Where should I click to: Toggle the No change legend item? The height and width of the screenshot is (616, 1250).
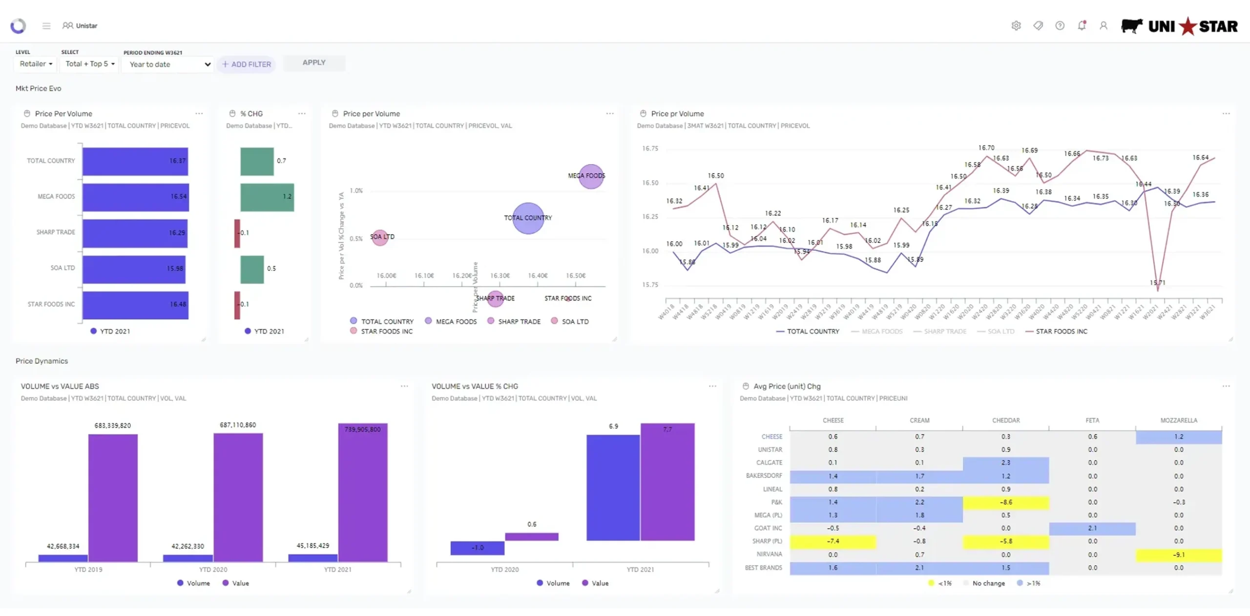984,583
